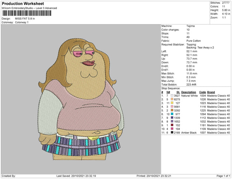
Task: Click stitch count '3927'
Action: (x=177, y=96)
